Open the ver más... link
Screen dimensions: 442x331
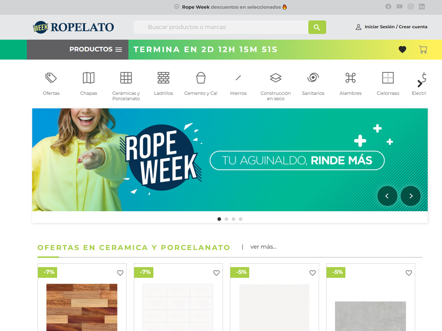point(263,247)
